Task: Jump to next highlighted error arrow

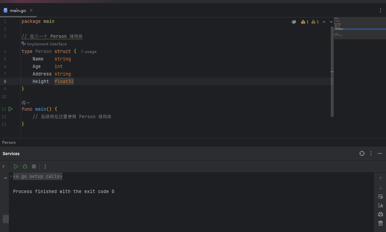Action: (331, 22)
